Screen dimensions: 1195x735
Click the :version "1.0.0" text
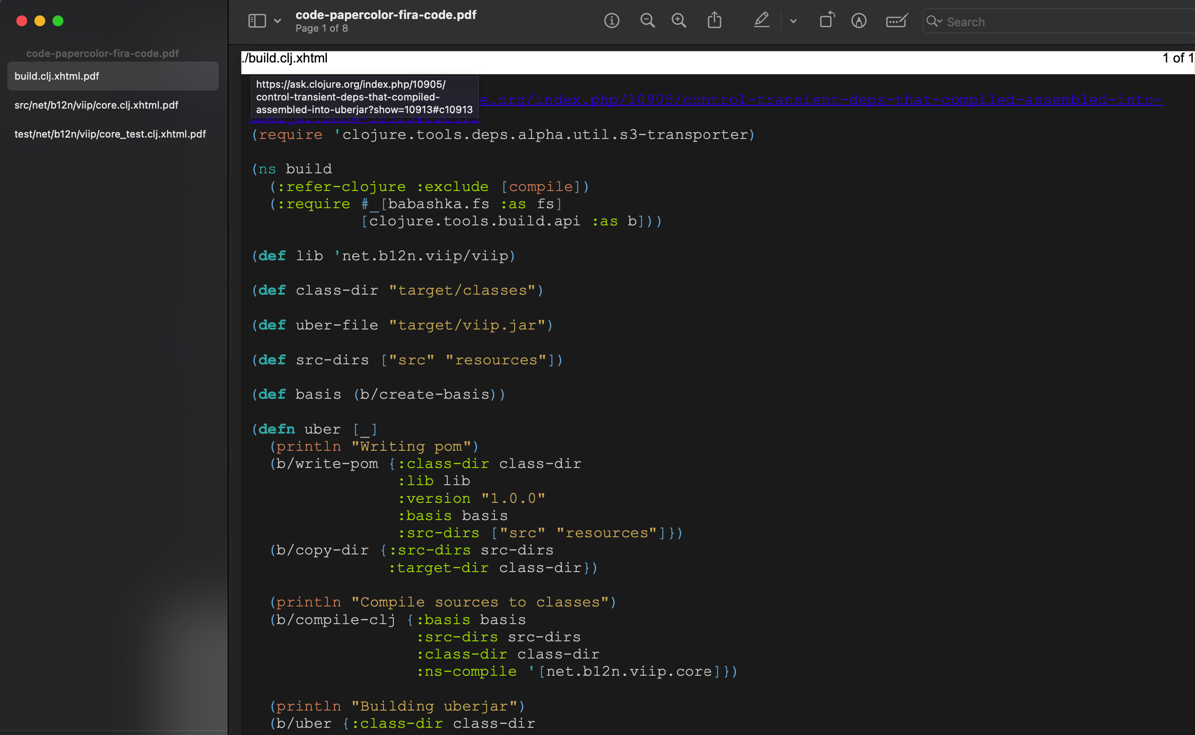pyautogui.click(x=472, y=499)
